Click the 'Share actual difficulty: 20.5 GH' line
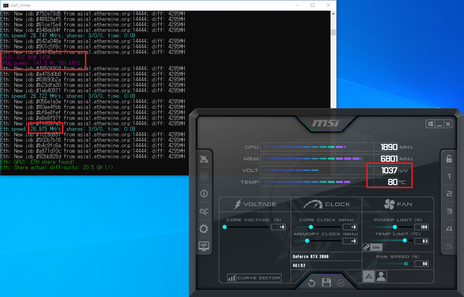The width and height of the screenshot is (464, 297). pos(57,167)
